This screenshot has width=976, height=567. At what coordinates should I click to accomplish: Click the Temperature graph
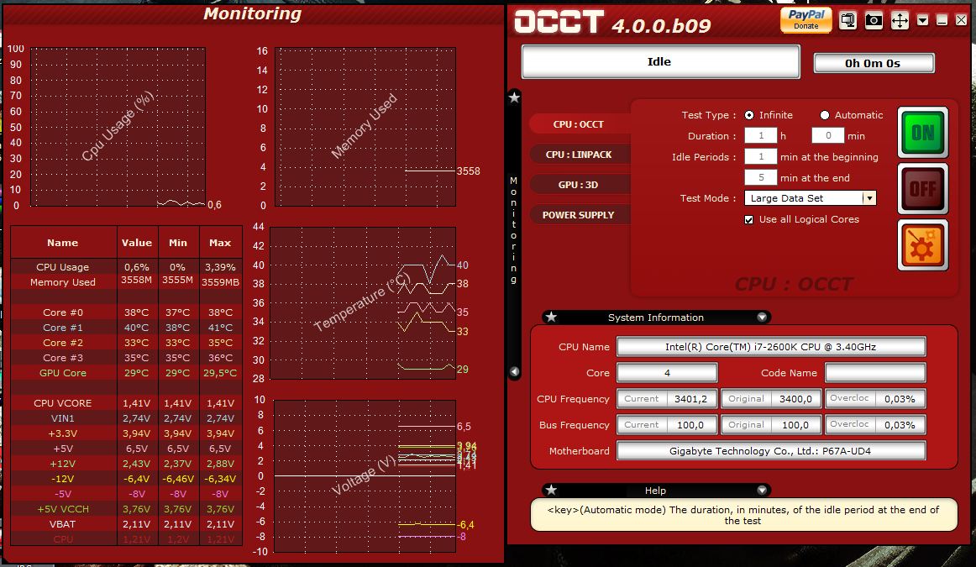pos(363,303)
